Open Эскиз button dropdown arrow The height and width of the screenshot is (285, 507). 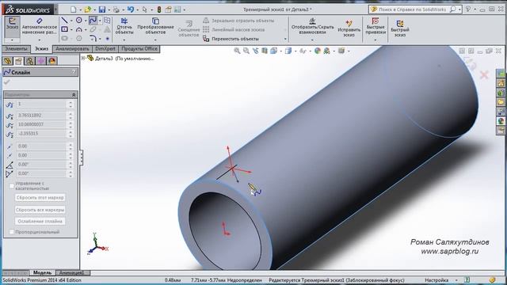click(x=12, y=40)
